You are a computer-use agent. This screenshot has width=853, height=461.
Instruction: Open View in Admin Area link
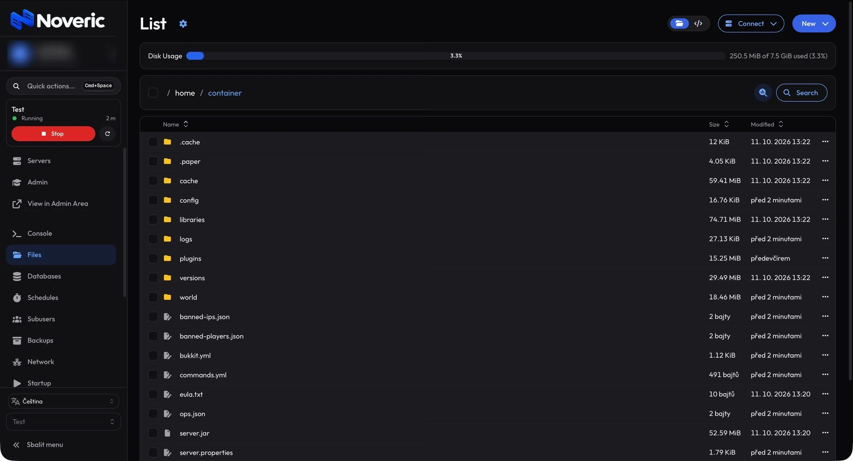[61, 204]
